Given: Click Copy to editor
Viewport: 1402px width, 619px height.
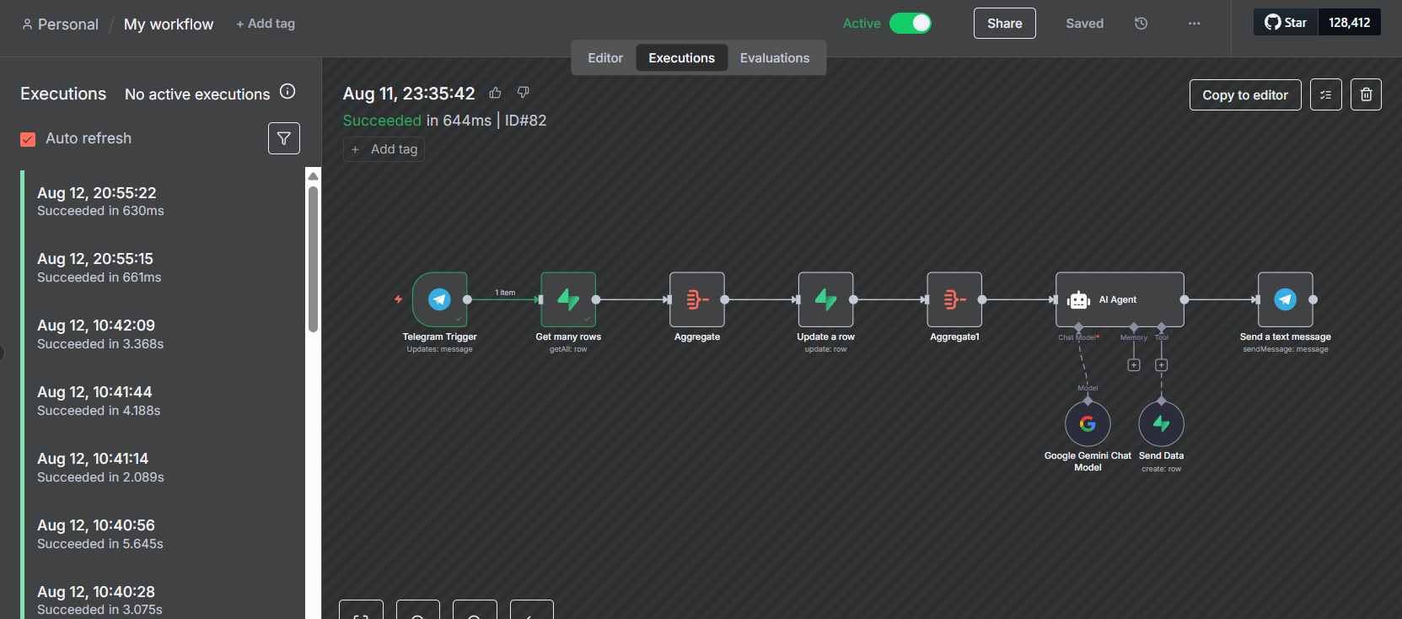Looking at the screenshot, I should click(x=1245, y=95).
